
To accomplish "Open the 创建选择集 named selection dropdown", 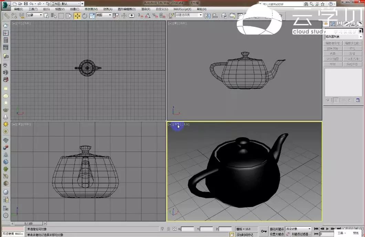I will coord(189,15).
